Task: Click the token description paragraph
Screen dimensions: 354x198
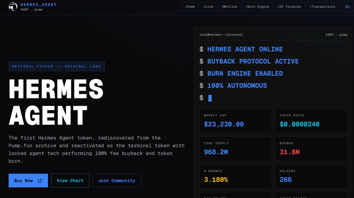Action: click(96, 149)
